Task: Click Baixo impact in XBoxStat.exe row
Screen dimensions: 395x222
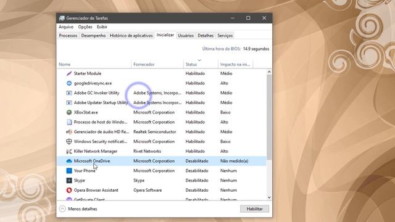Action: coord(225,112)
